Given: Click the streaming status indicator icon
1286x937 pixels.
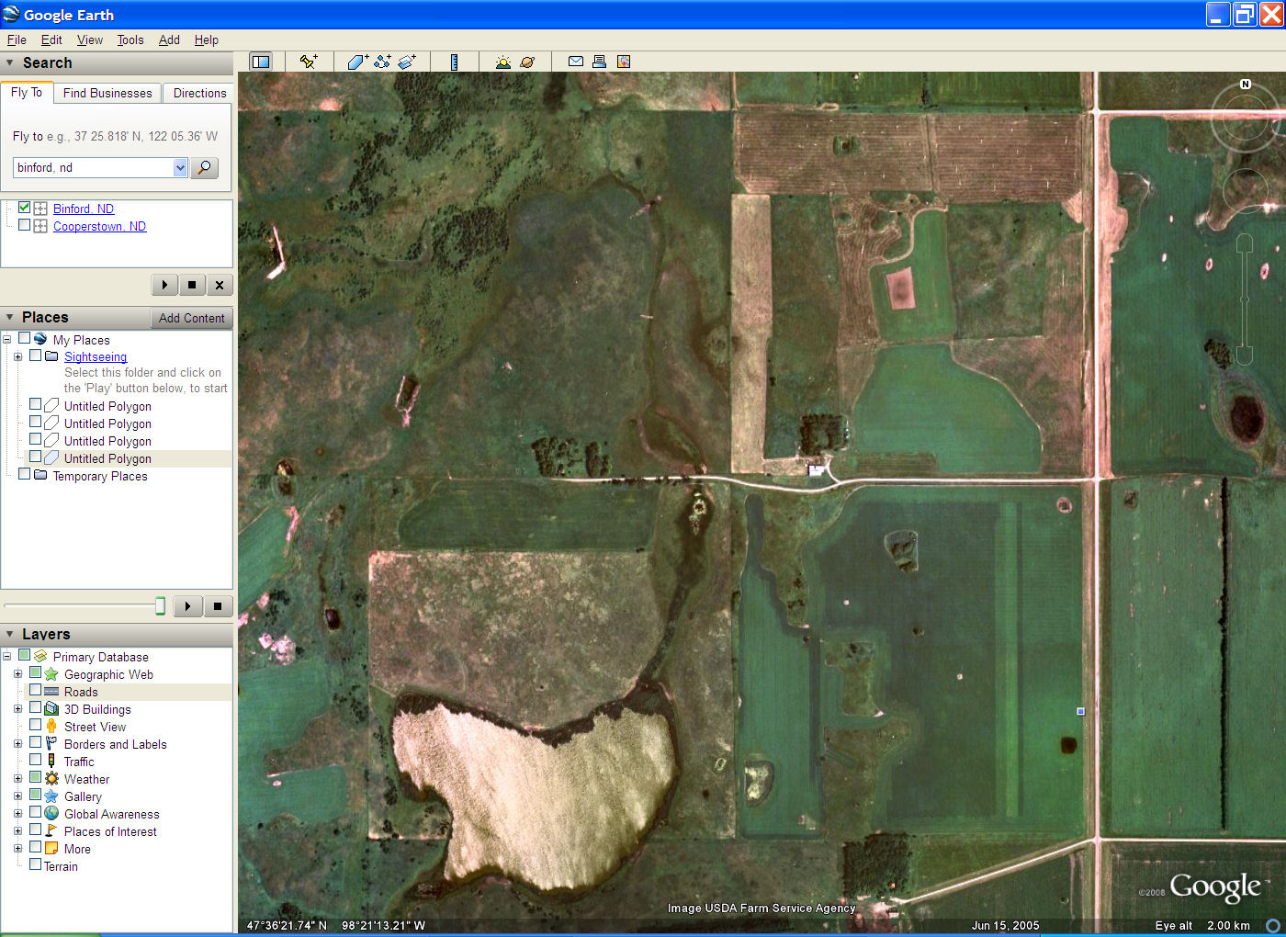Looking at the screenshot, I should pos(1273,925).
